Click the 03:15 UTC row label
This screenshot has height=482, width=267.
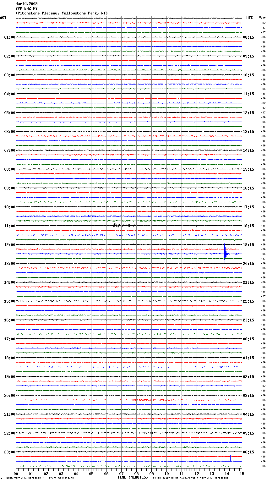click(x=248, y=396)
